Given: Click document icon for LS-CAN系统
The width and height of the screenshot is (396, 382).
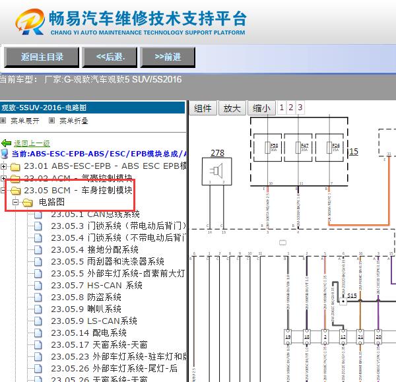Looking at the screenshot, I should click(38, 321).
